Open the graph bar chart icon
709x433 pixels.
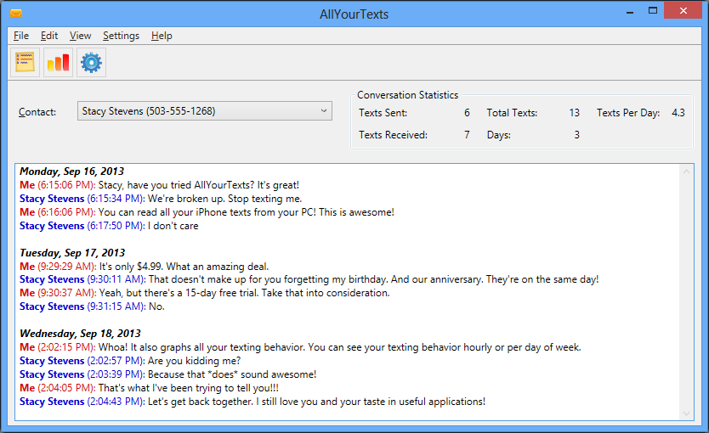click(58, 62)
